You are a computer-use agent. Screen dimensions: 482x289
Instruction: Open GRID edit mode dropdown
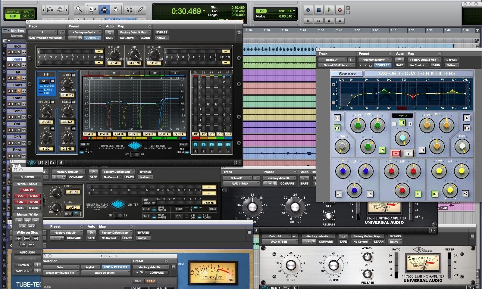coord(27,16)
